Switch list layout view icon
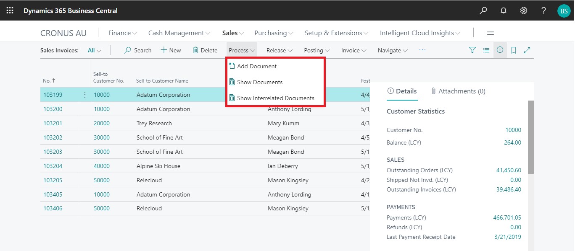Image resolution: width=575 pixels, height=251 pixels. point(486,50)
